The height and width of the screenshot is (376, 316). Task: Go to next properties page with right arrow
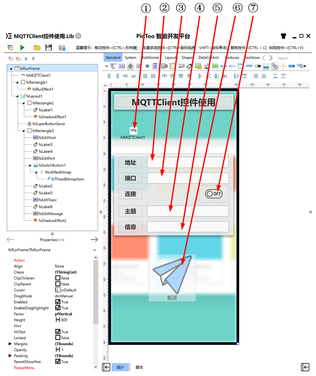94,240
